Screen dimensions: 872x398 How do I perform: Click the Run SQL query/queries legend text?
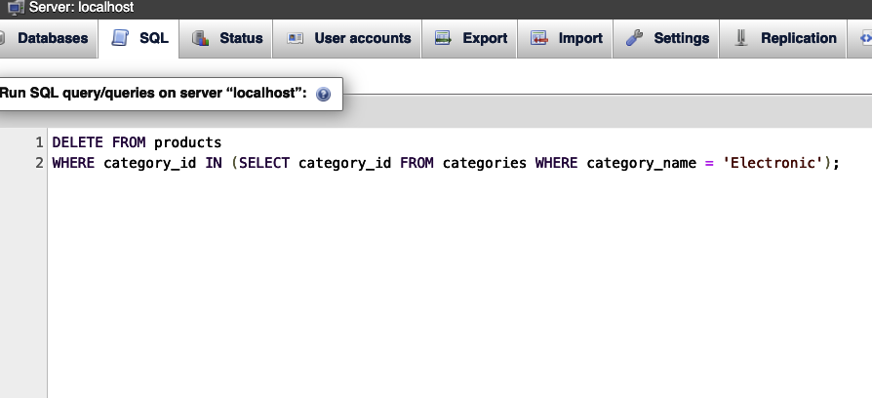153,93
